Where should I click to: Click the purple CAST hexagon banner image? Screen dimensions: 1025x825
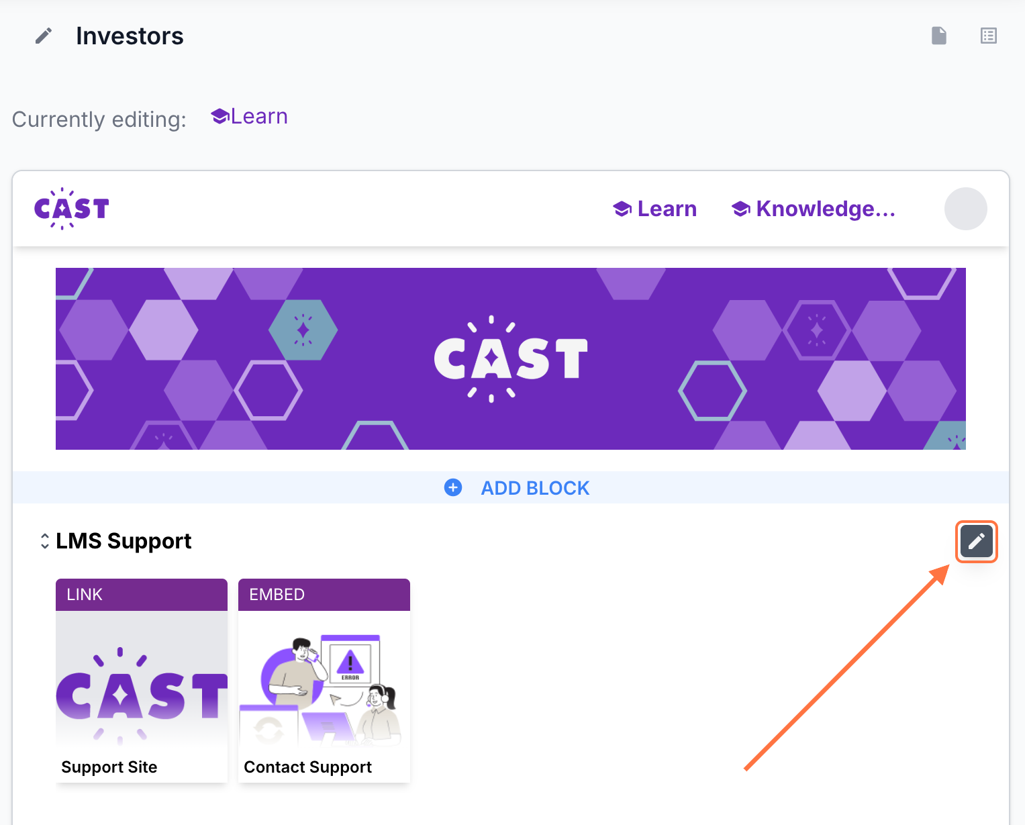(510, 358)
